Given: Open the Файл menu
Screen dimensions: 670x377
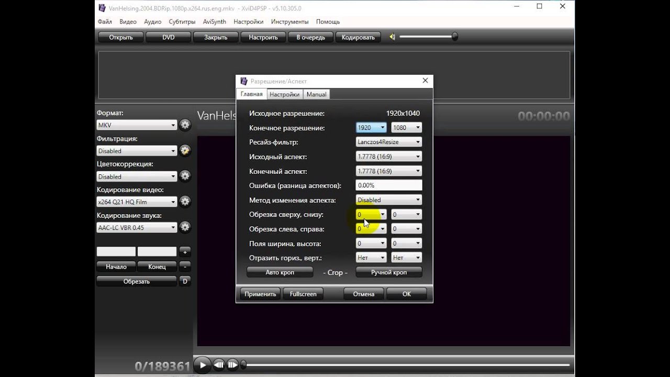Looking at the screenshot, I should click(x=105, y=22).
